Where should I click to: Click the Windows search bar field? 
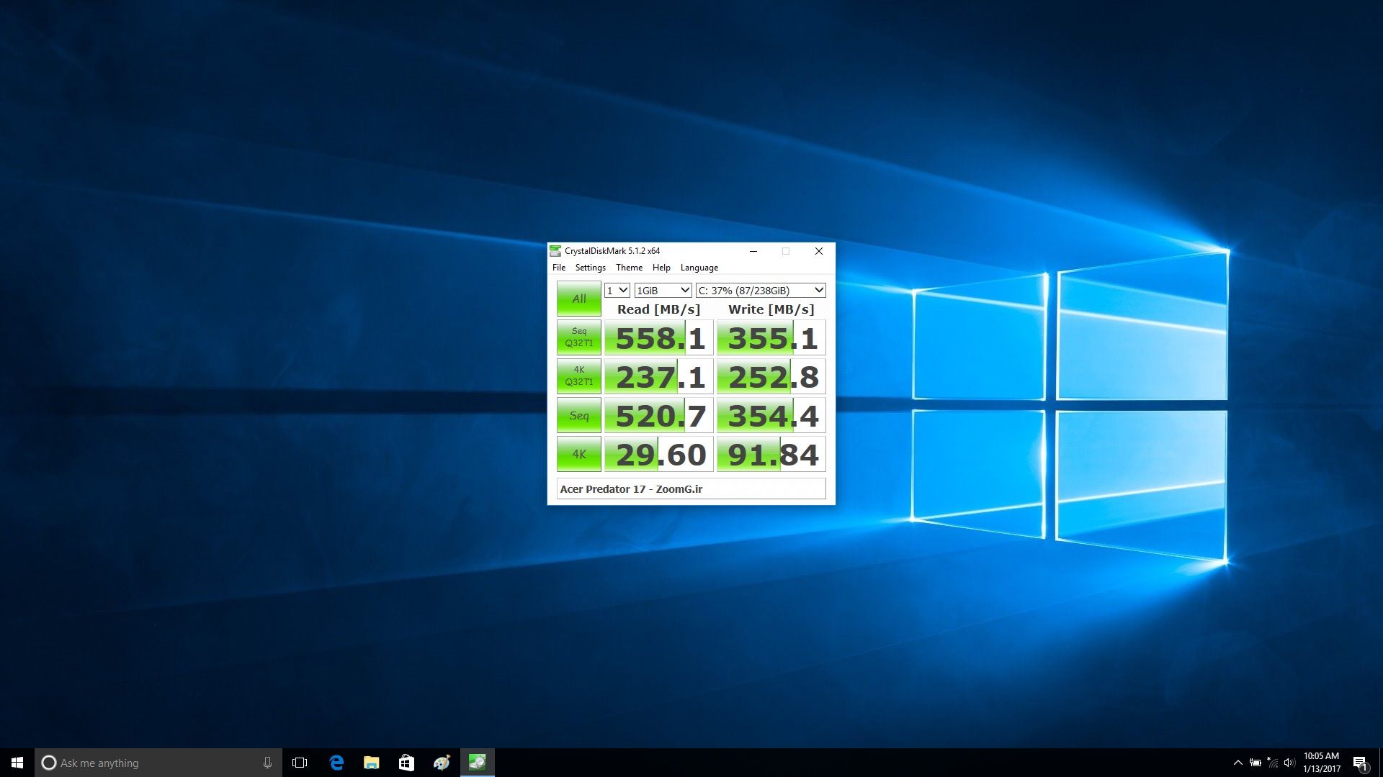(157, 762)
